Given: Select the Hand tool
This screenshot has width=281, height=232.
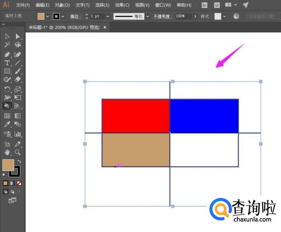Looking at the screenshot, I should click(x=7, y=152).
